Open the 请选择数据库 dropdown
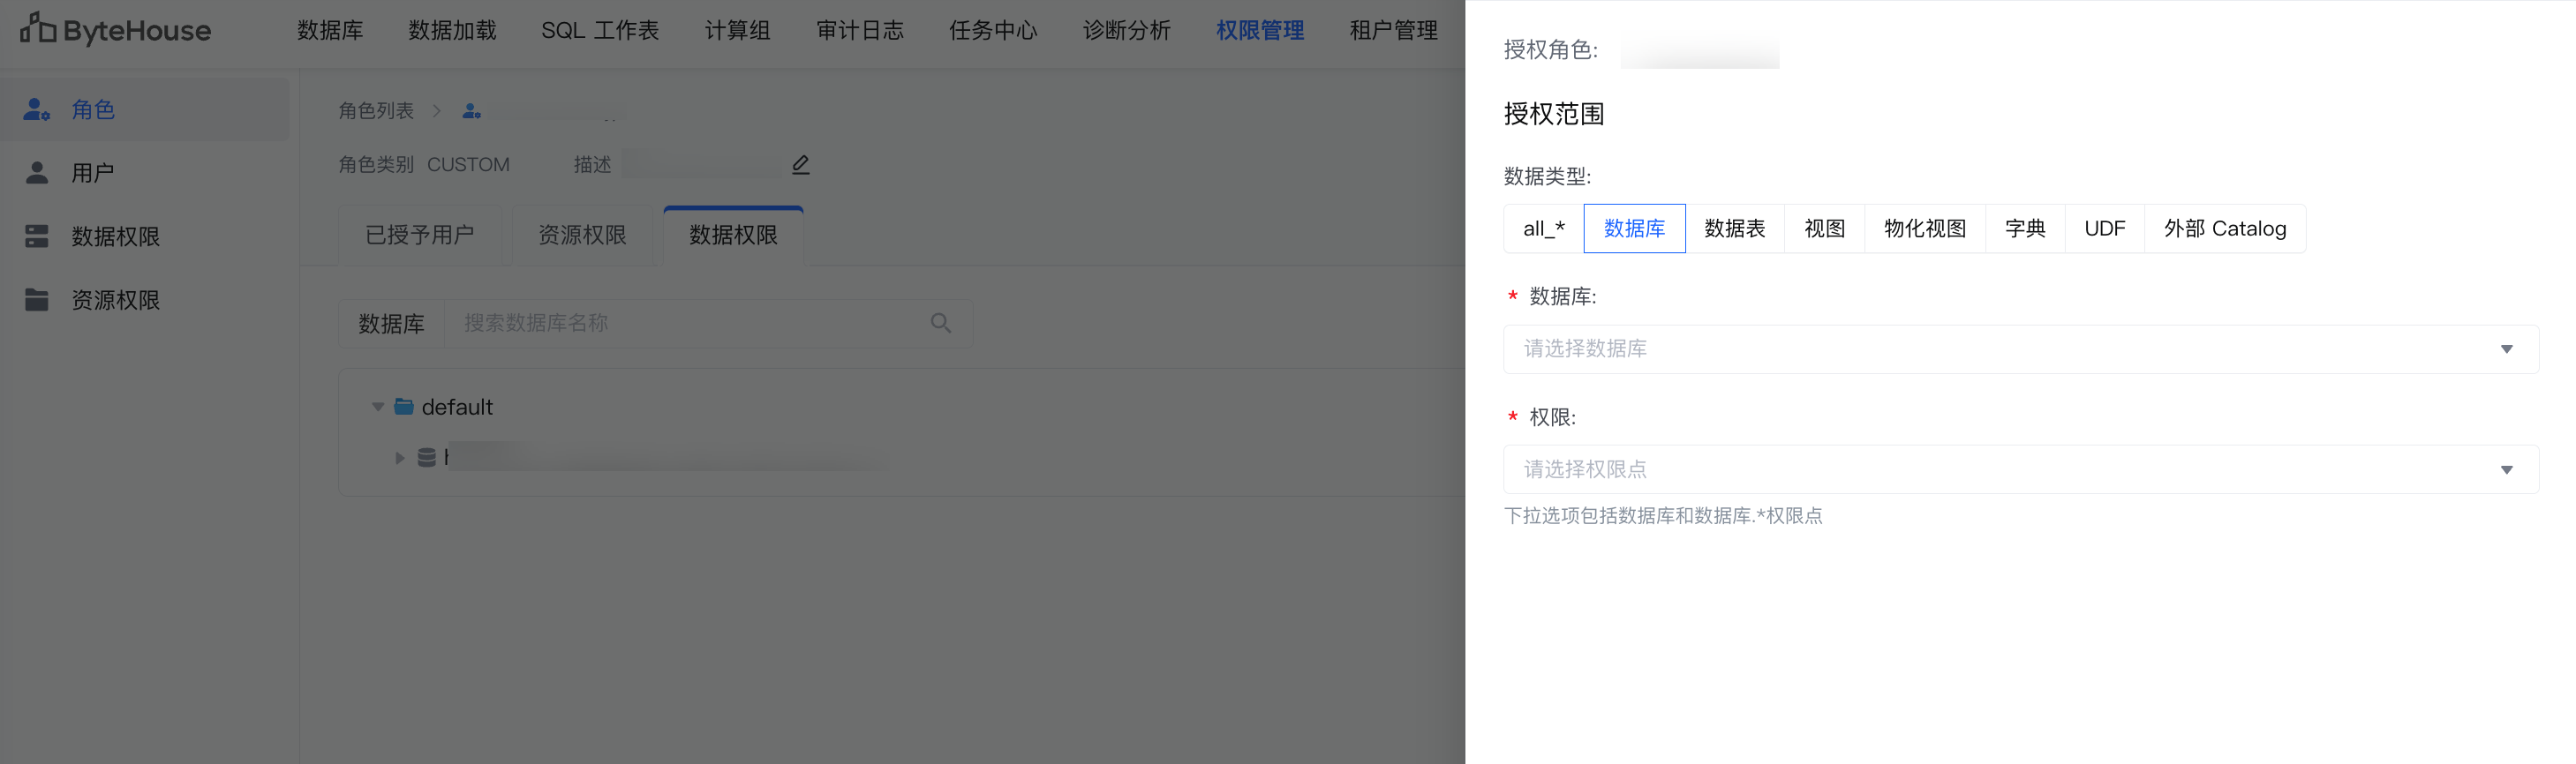The image size is (2576, 764). 2021,349
